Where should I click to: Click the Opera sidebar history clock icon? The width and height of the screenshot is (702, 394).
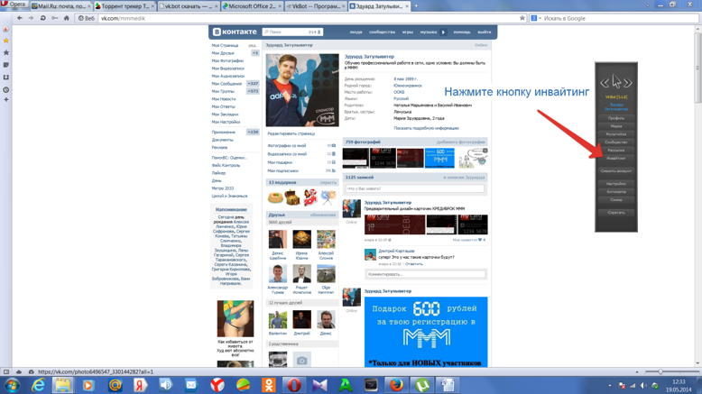point(5,90)
